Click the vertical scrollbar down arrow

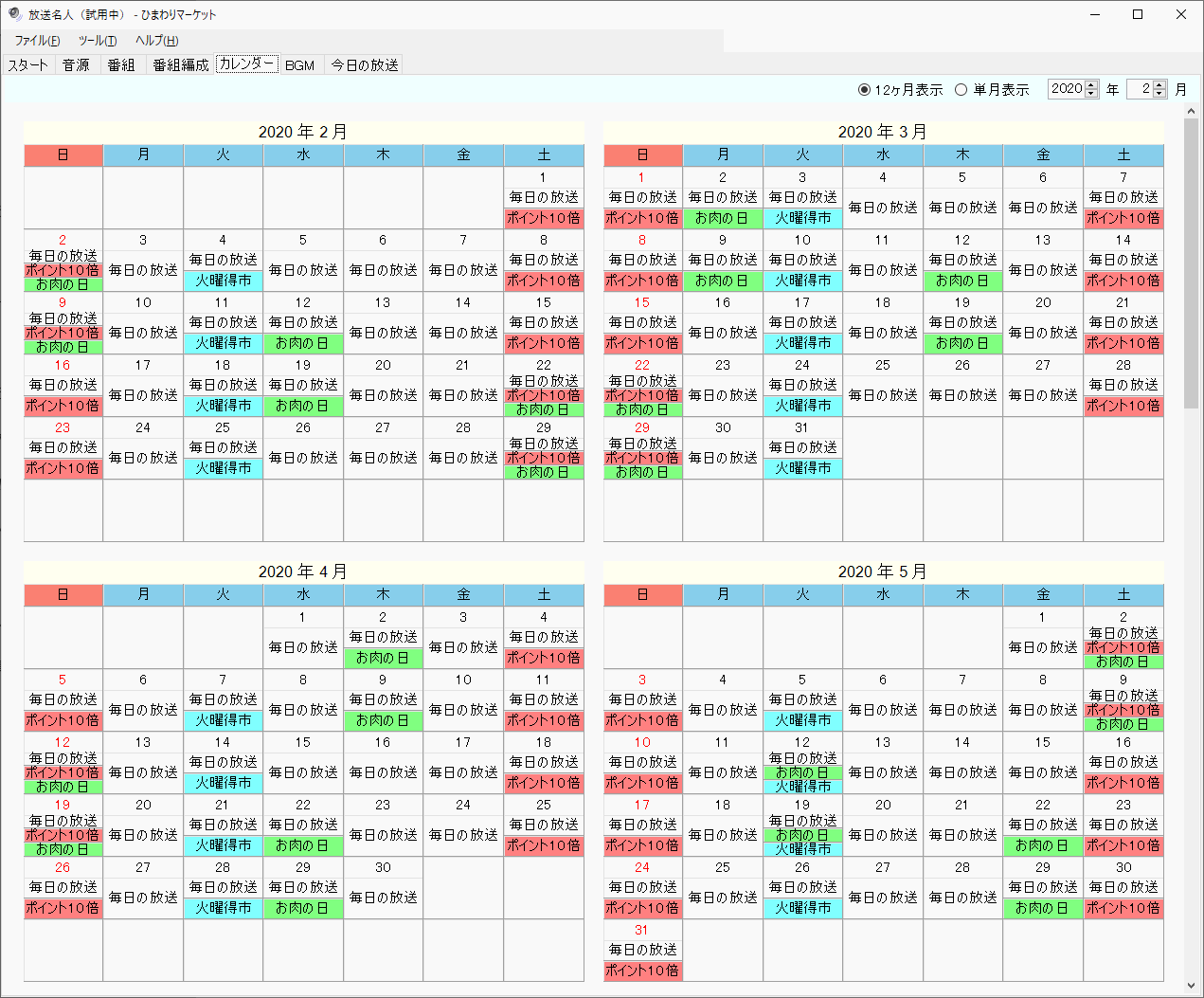(x=1191, y=986)
